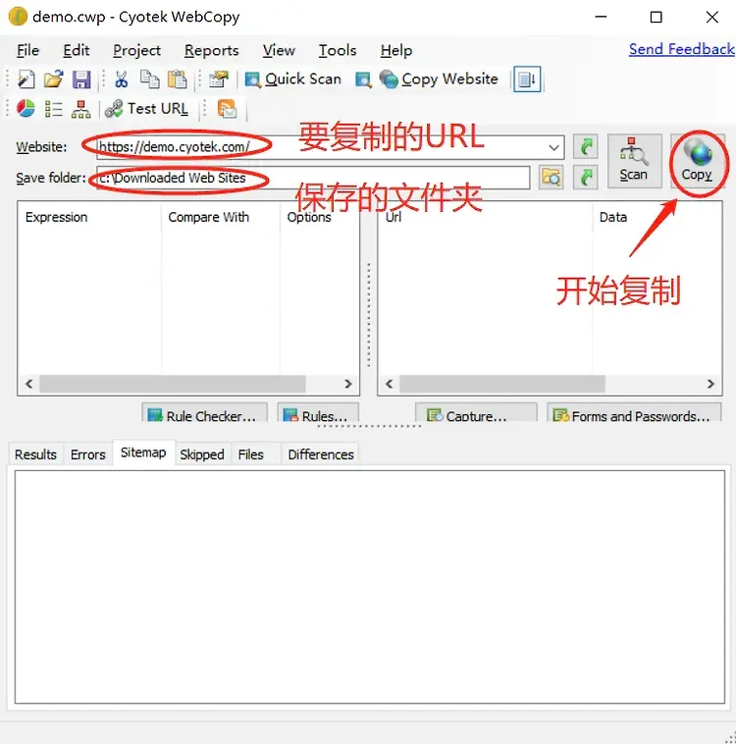Image resolution: width=736 pixels, height=744 pixels.
Task: Switch to the Skipped tab
Action: [202, 454]
